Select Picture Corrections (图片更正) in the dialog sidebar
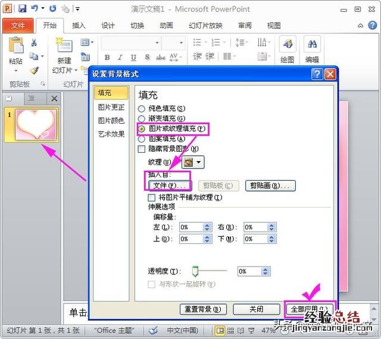The image size is (381, 339). pos(111,108)
